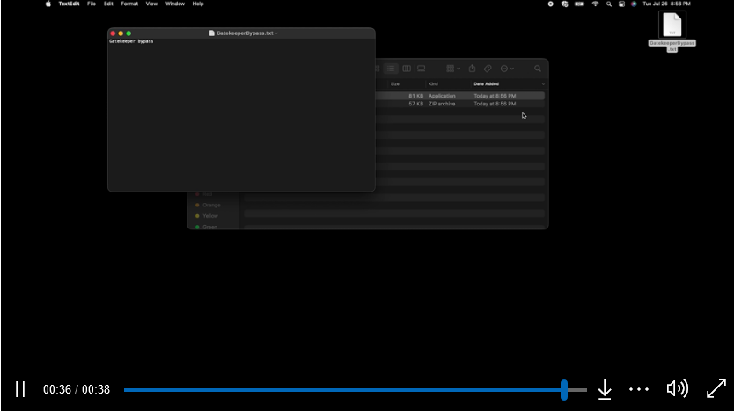
Task: Click the document icon in TextEdit's title bar
Action: point(211,33)
